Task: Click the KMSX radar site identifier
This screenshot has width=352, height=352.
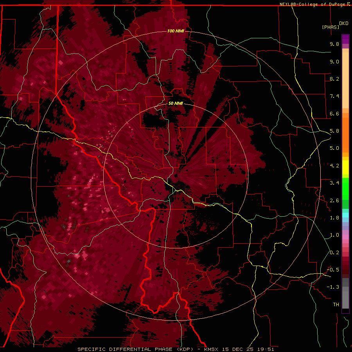Action: tap(212, 349)
